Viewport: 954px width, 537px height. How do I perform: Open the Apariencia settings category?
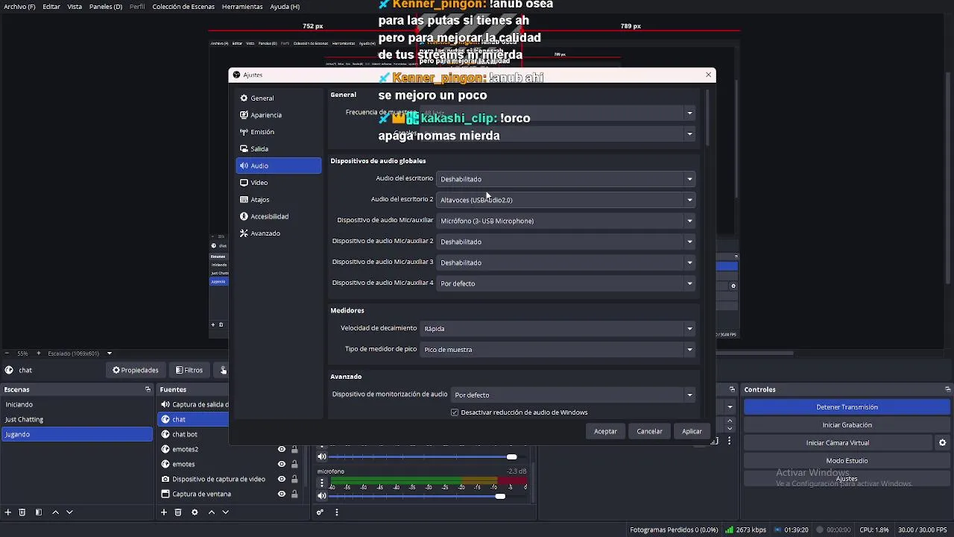click(x=278, y=115)
